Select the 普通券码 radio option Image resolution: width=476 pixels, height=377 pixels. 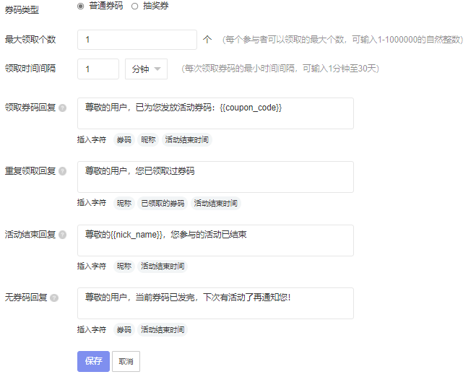tap(80, 6)
